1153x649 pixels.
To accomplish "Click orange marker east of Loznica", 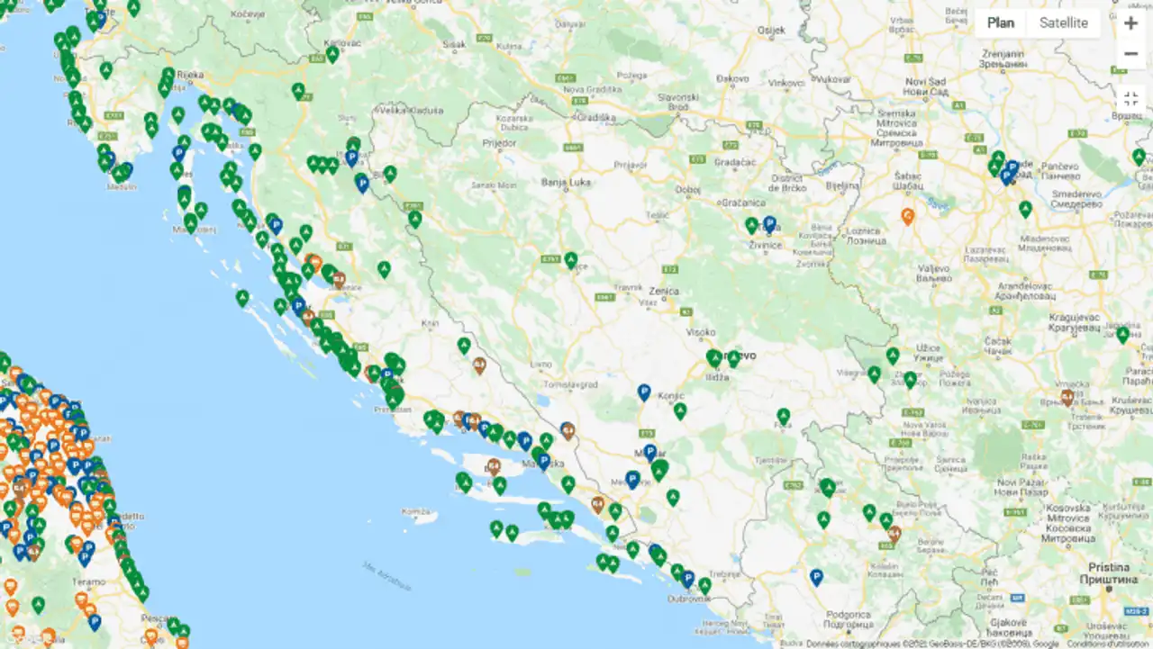I will click(x=908, y=216).
